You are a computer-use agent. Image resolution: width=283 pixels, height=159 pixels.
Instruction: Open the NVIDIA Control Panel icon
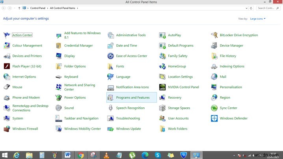[x=162, y=87]
